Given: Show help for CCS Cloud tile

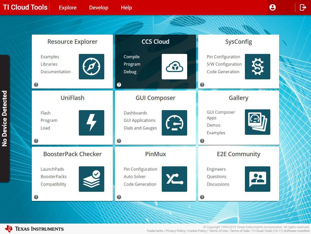Looking at the screenshot, I should pyautogui.click(x=119, y=85).
